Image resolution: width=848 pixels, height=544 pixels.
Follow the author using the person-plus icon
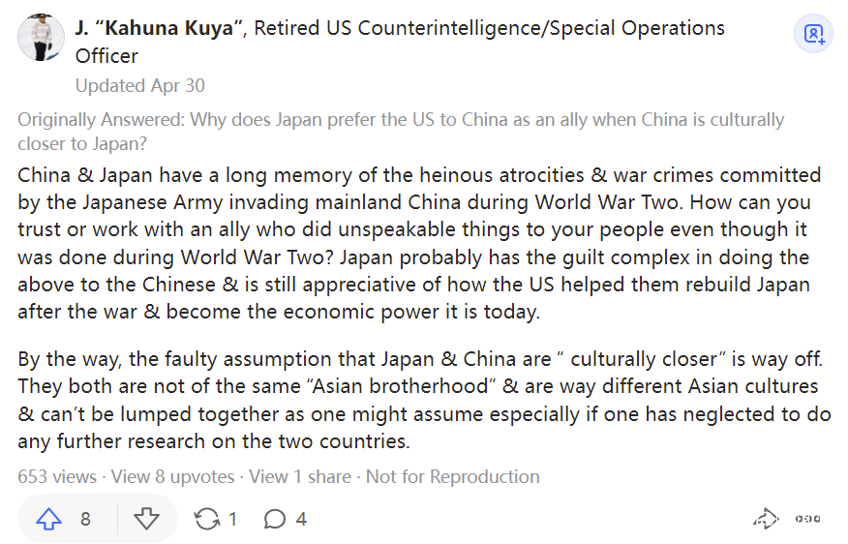pos(814,35)
